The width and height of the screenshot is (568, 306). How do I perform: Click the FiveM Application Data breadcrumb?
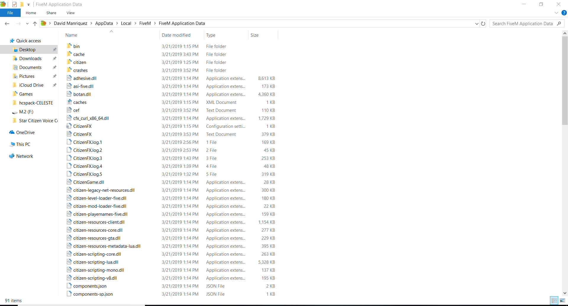pyautogui.click(x=182, y=23)
